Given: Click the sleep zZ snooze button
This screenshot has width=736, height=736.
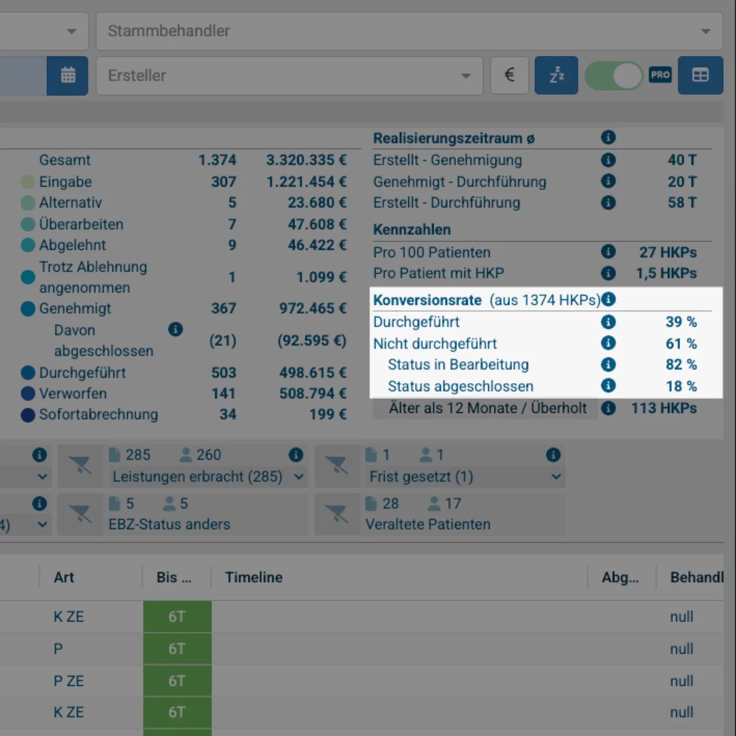Looking at the screenshot, I should (556, 75).
